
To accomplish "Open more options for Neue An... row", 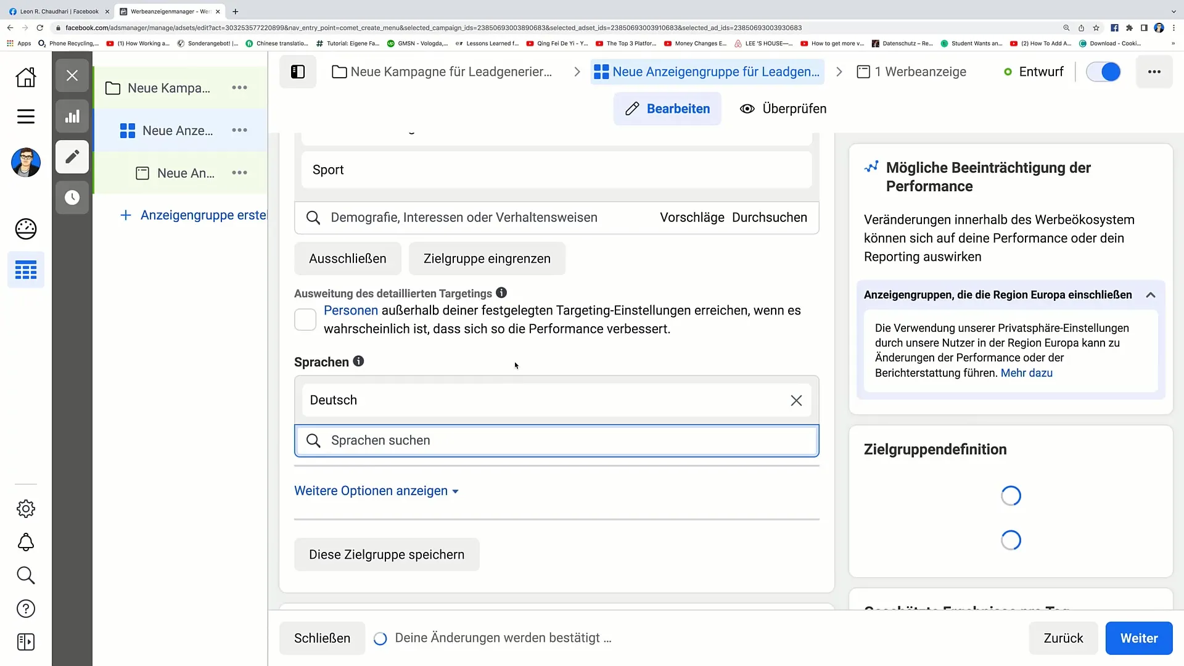I will (239, 173).
